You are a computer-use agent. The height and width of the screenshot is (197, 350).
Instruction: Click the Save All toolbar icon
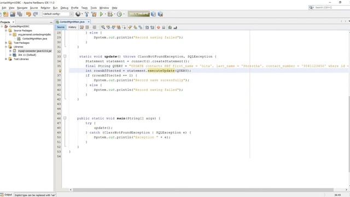pyautogui.click(x=20, y=14)
